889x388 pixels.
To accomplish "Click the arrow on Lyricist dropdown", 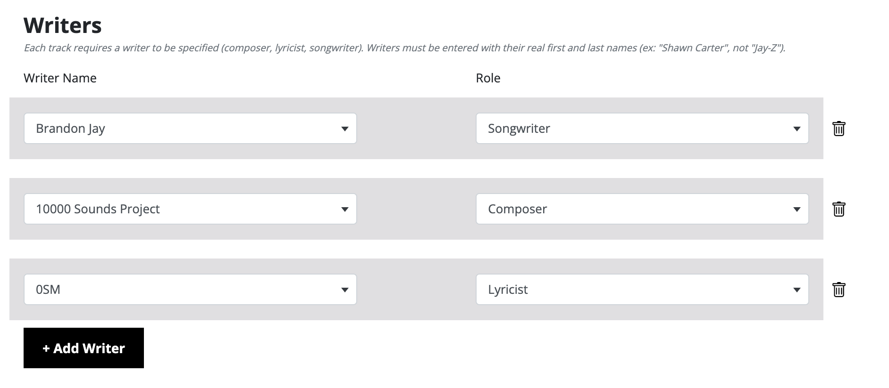I will pos(797,290).
